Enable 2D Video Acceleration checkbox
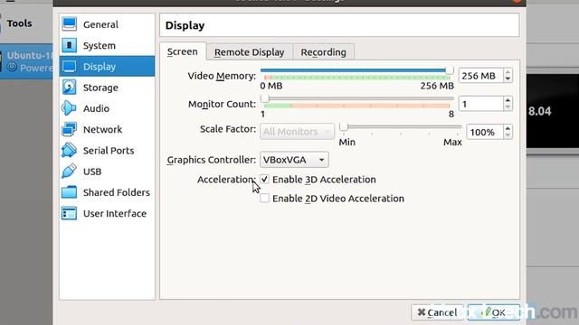The height and width of the screenshot is (325, 579). coord(264,199)
